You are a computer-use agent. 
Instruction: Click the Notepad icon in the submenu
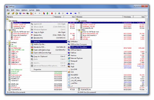(x=69, y=61)
